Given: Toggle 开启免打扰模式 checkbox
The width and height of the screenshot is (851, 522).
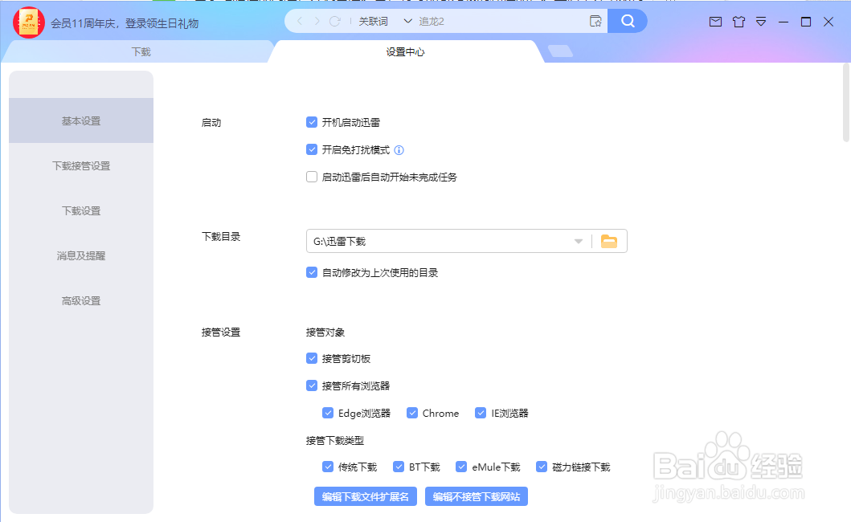Looking at the screenshot, I should 312,149.
